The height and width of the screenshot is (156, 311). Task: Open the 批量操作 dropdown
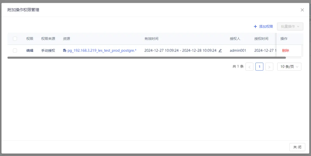click(290, 26)
